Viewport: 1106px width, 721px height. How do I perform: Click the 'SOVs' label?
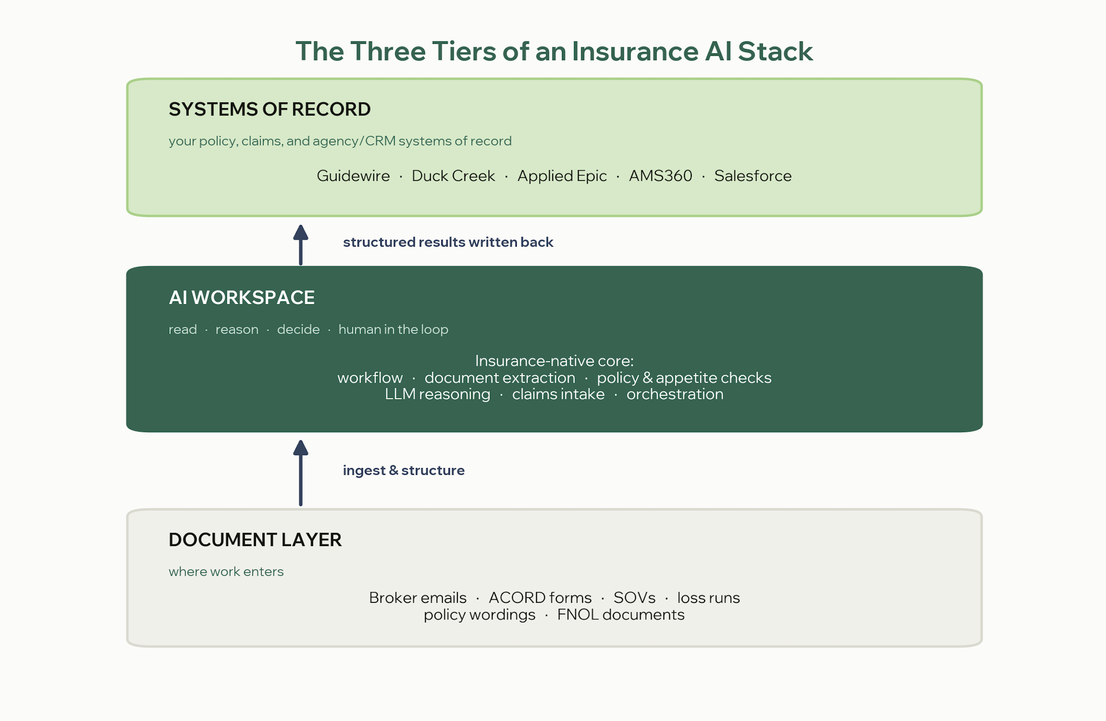(x=634, y=597)
